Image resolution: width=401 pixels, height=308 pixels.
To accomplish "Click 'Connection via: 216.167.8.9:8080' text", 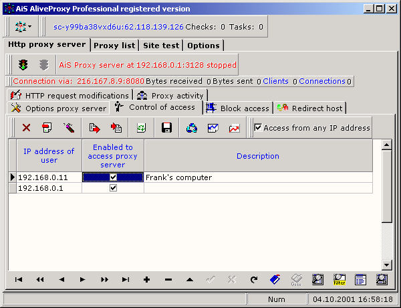I will [x=78, y=81].
